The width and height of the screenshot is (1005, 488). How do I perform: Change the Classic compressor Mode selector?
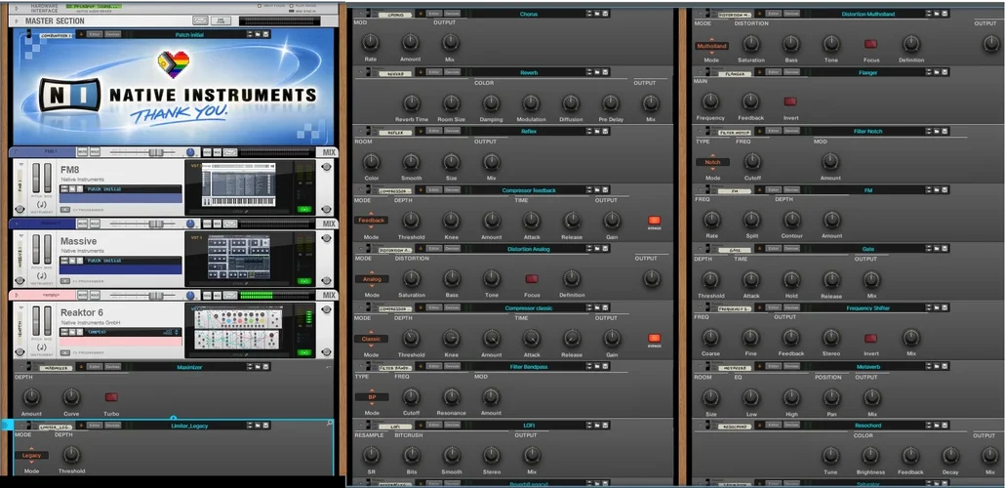pos(371,338)
